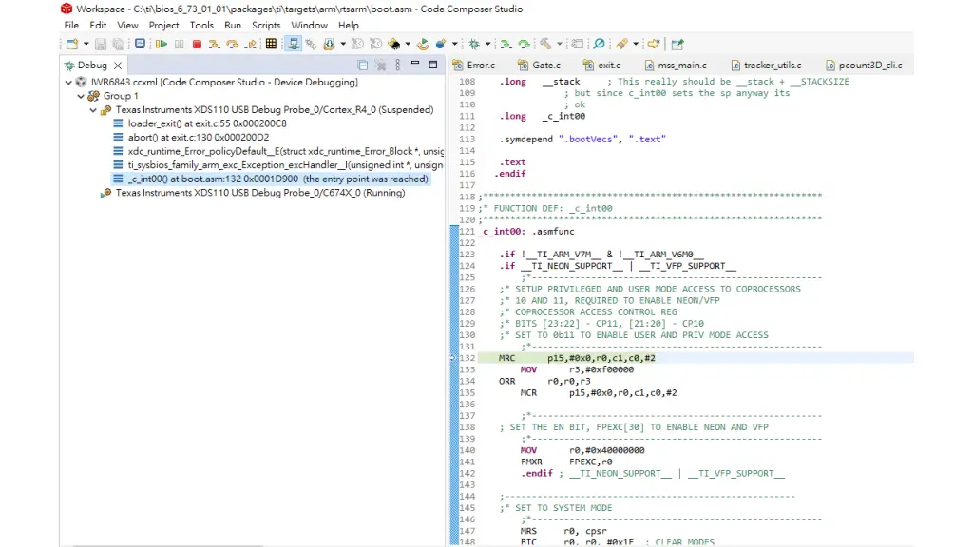The width and height of the screenshot is (973, 547).
Task: Open the Run menu
Action: pos(233,26)
